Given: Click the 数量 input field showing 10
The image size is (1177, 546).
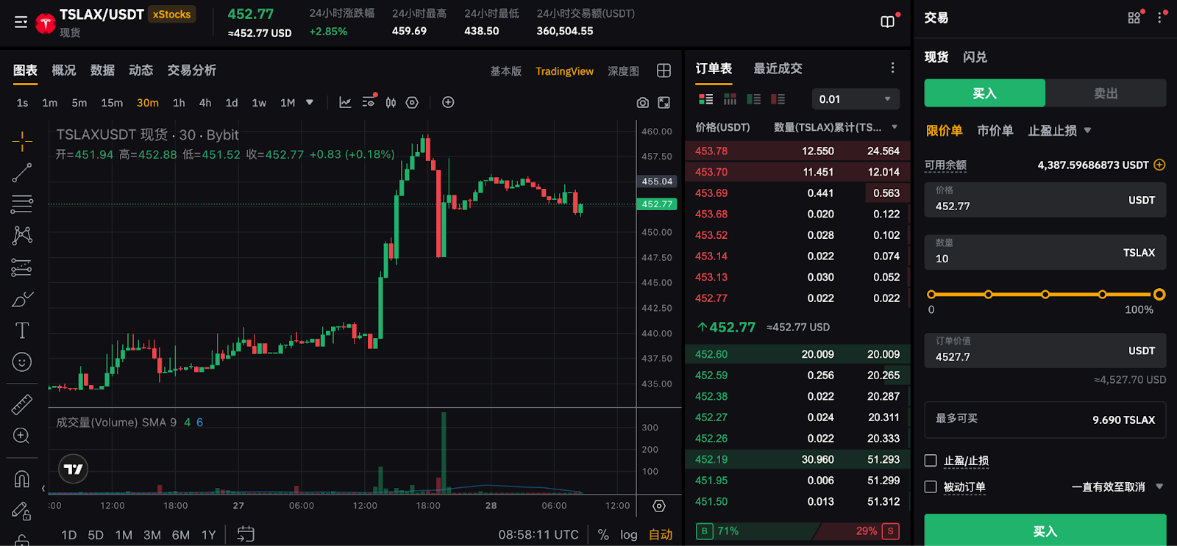Looking at the screenshot, I should pos(1045,252).
